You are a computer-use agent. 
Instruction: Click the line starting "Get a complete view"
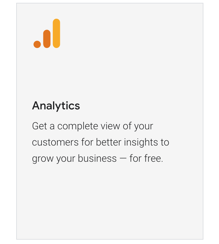(92, 126)
